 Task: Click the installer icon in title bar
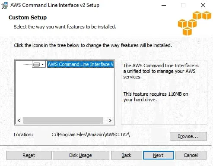[5, 5]
